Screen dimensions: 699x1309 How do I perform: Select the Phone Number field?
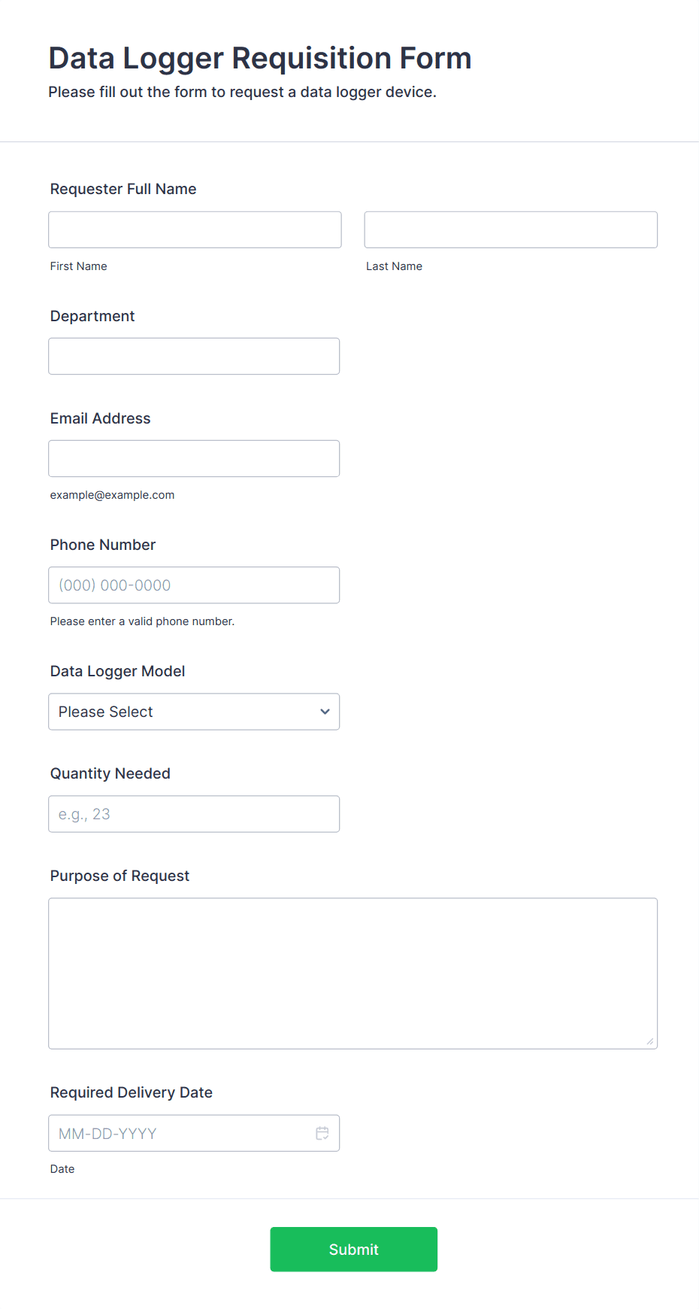[x=194, y=585]
